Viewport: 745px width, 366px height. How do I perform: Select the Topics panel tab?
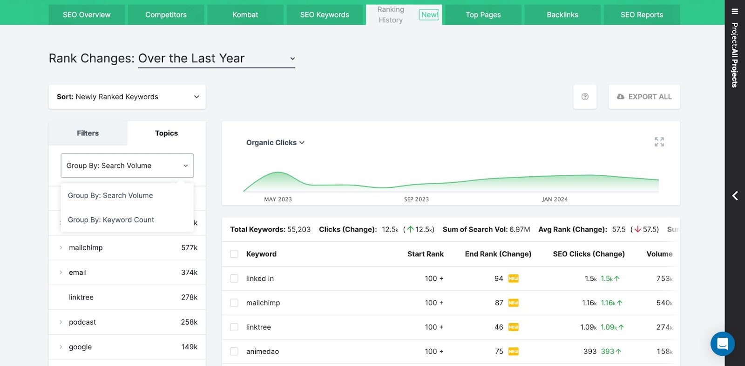click(166, 133)
